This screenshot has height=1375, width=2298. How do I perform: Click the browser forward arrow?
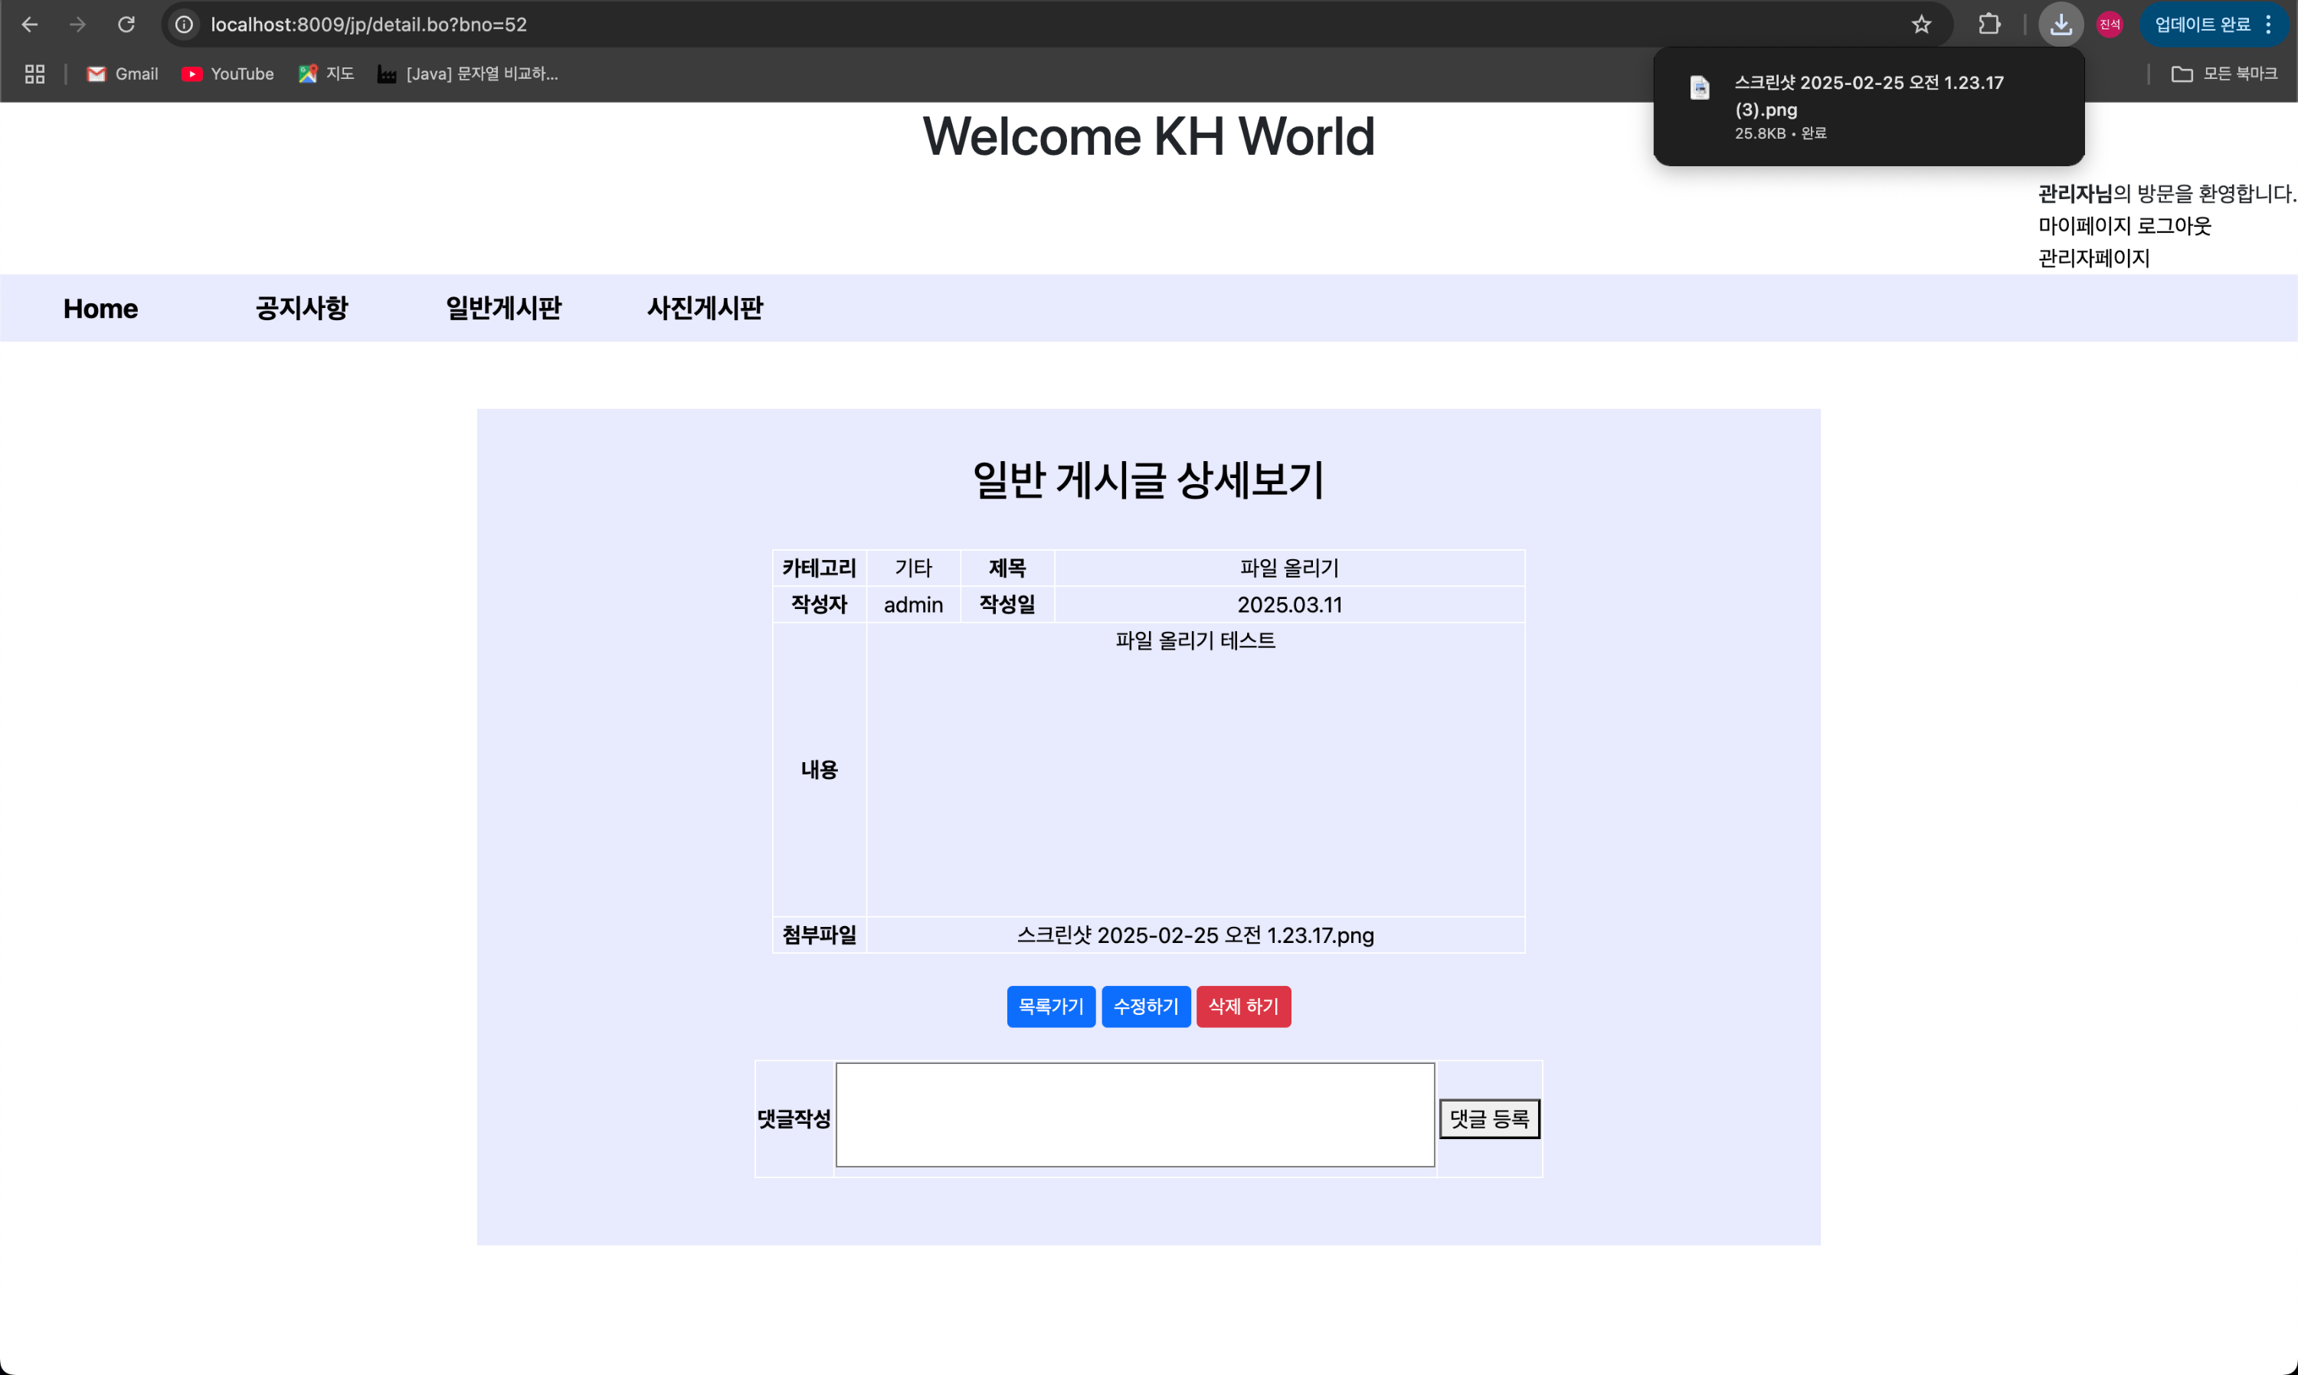(x=78, y=25)
